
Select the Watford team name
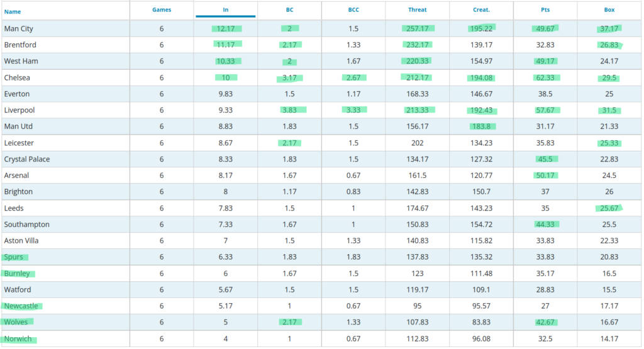pos(17,289)
